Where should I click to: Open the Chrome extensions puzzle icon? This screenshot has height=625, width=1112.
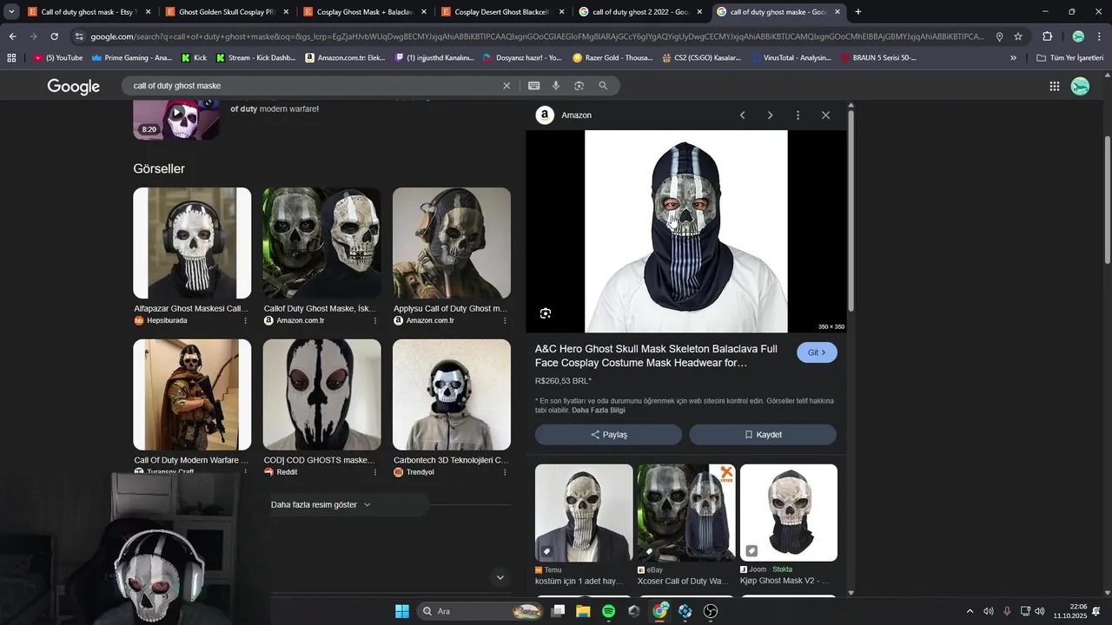click(1047, 36)
